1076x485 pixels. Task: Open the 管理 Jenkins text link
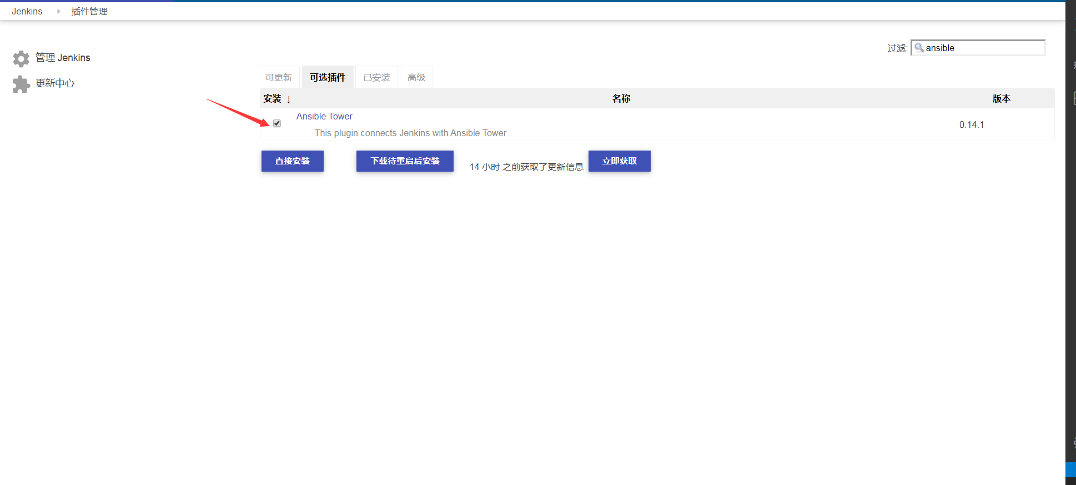[x=63, y=58]
